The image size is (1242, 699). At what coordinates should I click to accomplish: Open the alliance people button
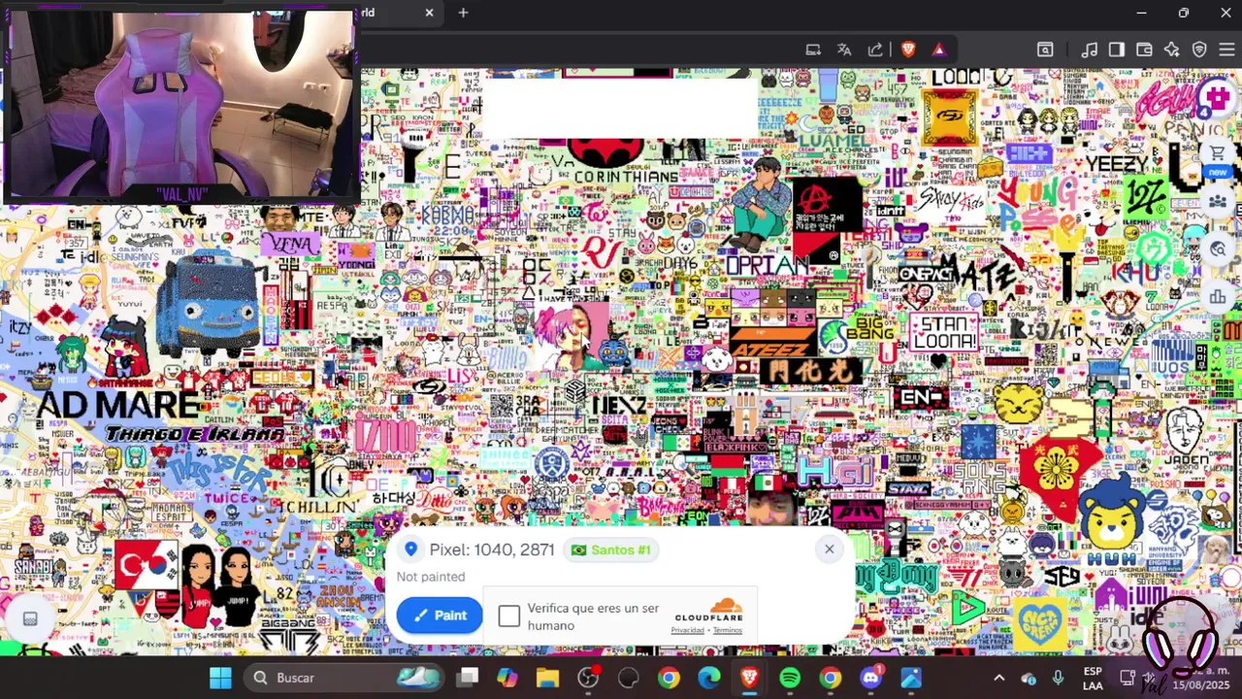click(x=1217, y=201)
